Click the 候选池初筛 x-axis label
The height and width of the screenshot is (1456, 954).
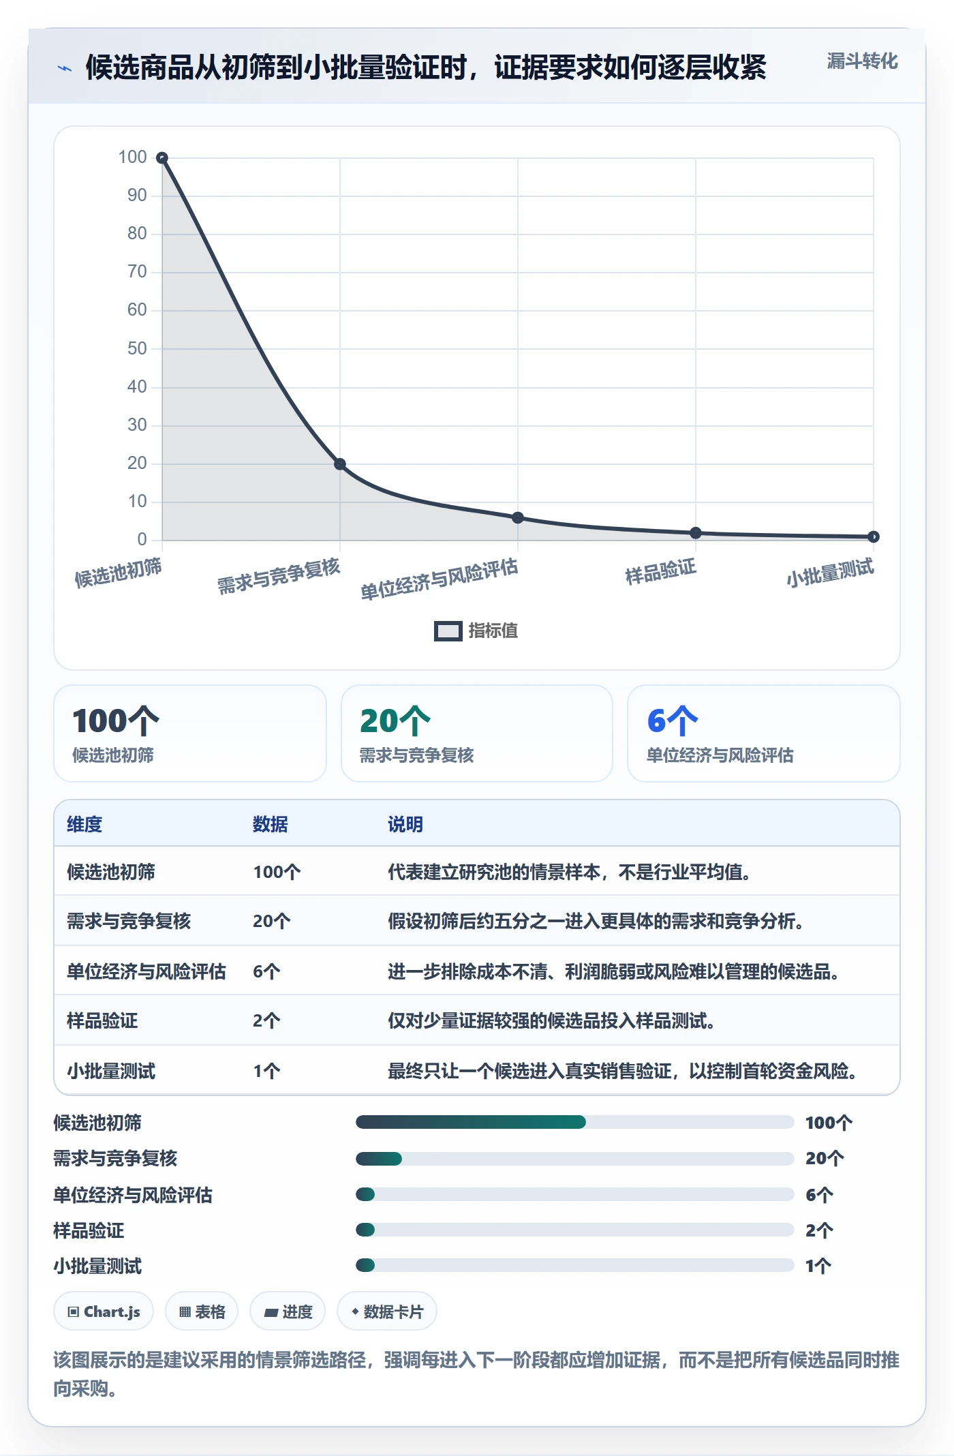click(119, 573)
